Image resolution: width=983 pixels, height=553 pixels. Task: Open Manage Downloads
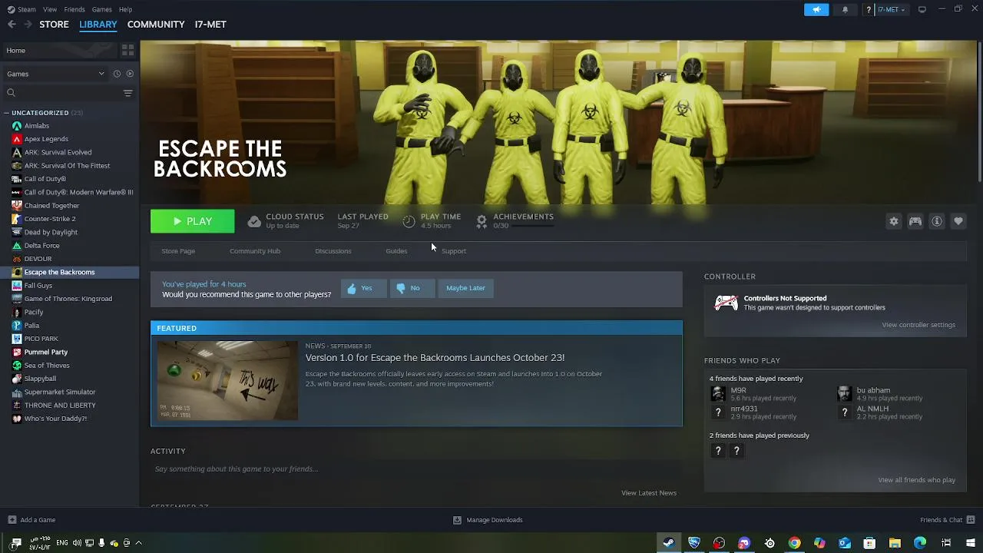[488, 520]
